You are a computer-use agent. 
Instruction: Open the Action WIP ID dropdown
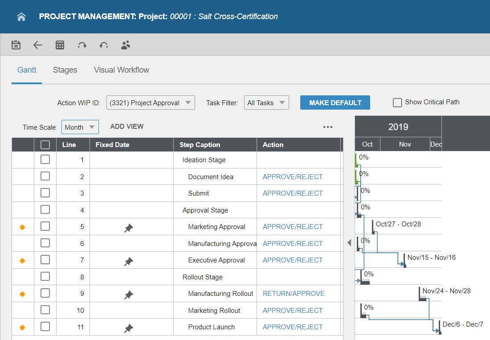click(x=151, y=102)
